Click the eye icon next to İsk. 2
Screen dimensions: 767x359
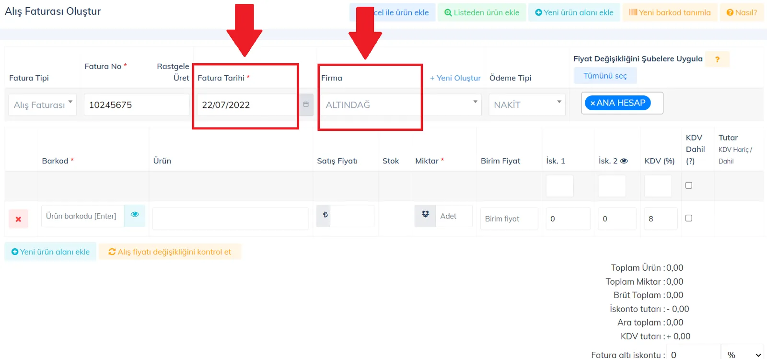point(624,161)
